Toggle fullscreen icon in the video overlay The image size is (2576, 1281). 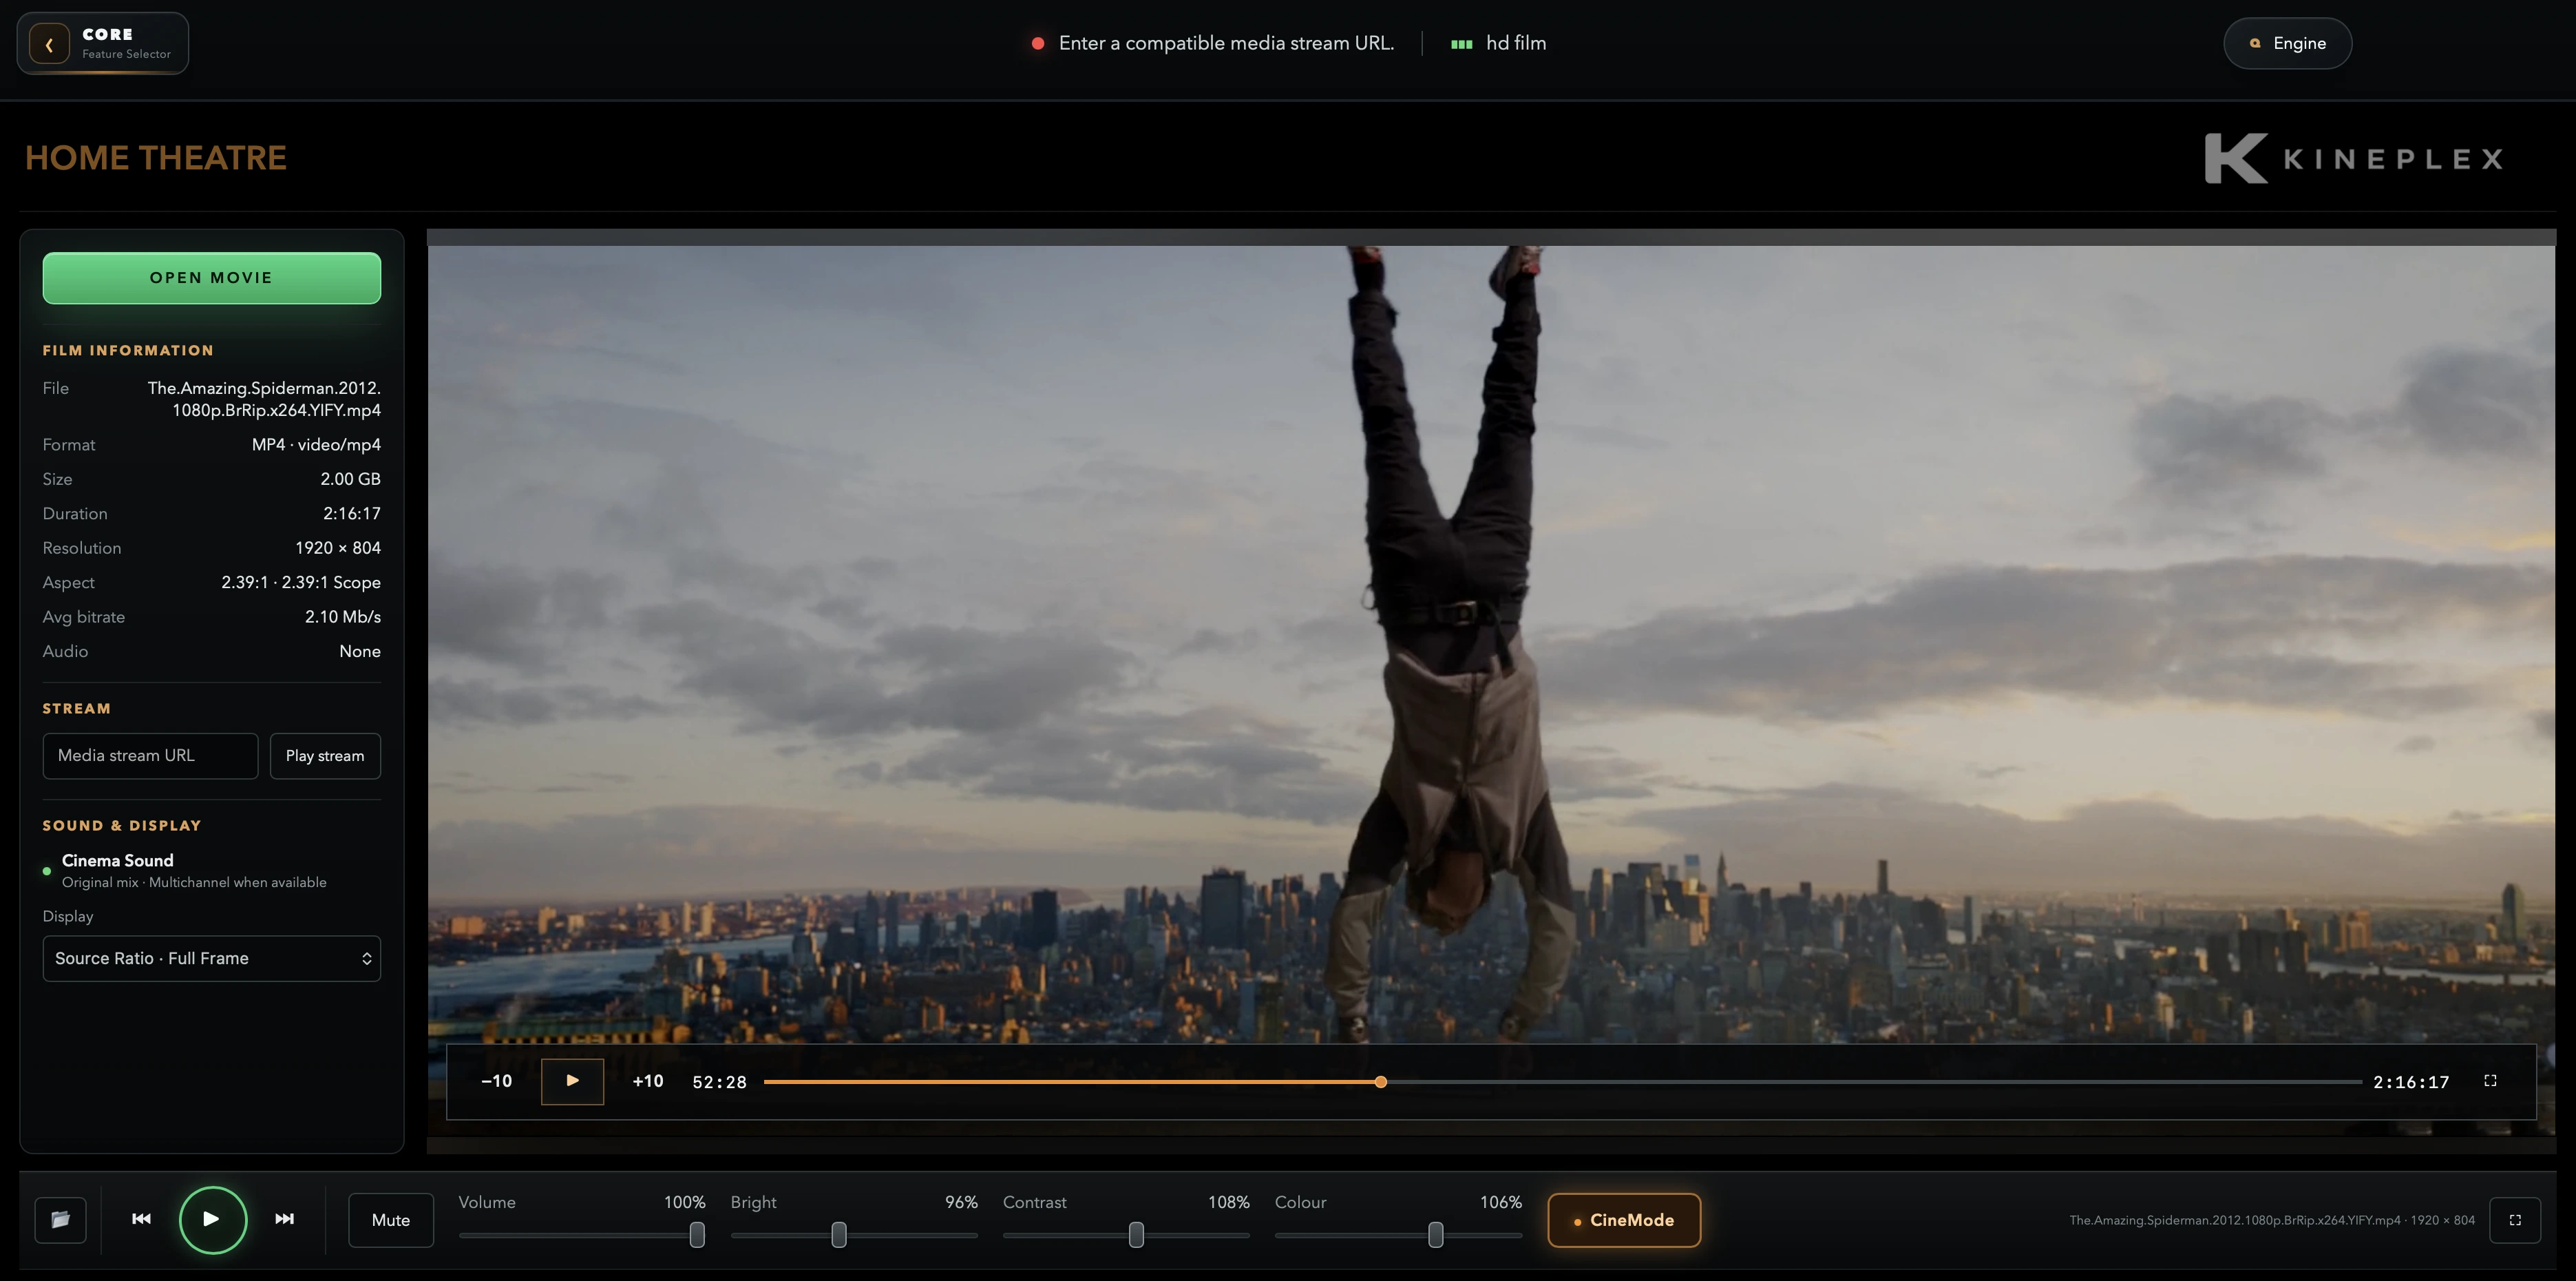coord(2490,1081)
